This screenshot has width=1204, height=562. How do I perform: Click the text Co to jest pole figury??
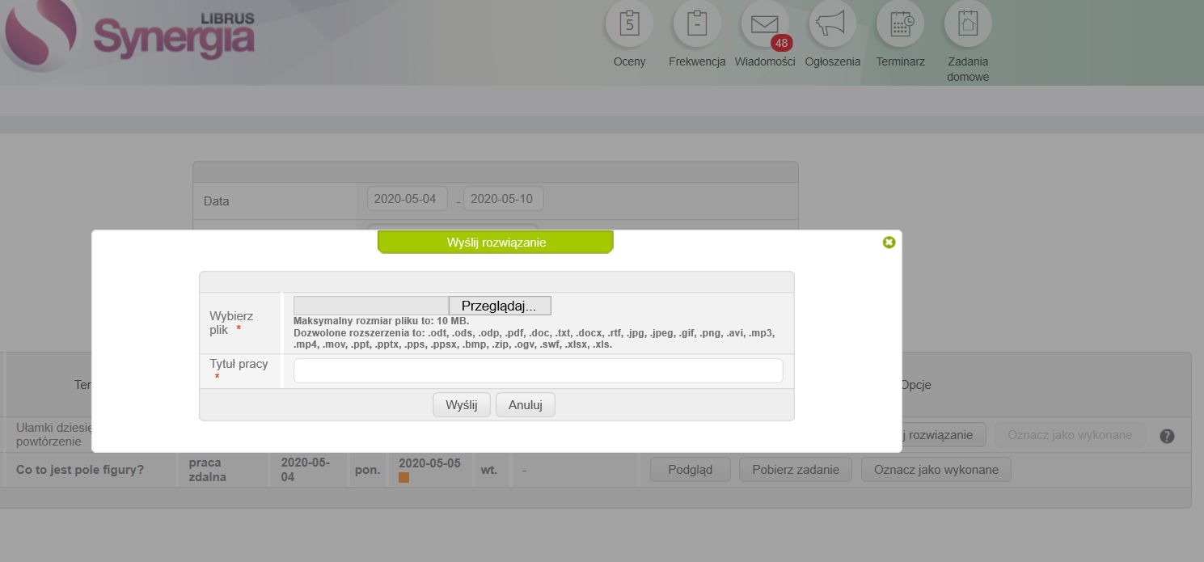click(x=80, y=469)
